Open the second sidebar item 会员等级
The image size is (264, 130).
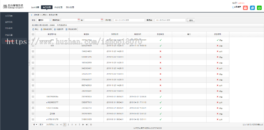9,22
